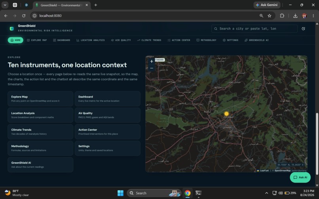Click the volume icon in system tray
This screenshot has width=319, height=199.
pos(281,193)
